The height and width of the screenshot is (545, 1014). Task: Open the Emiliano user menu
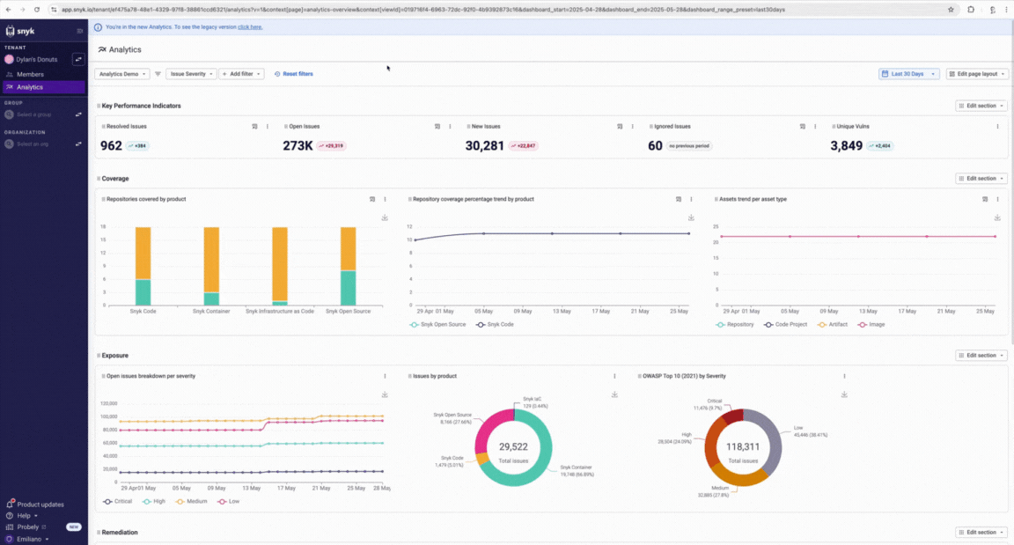(x=28, y=539)
